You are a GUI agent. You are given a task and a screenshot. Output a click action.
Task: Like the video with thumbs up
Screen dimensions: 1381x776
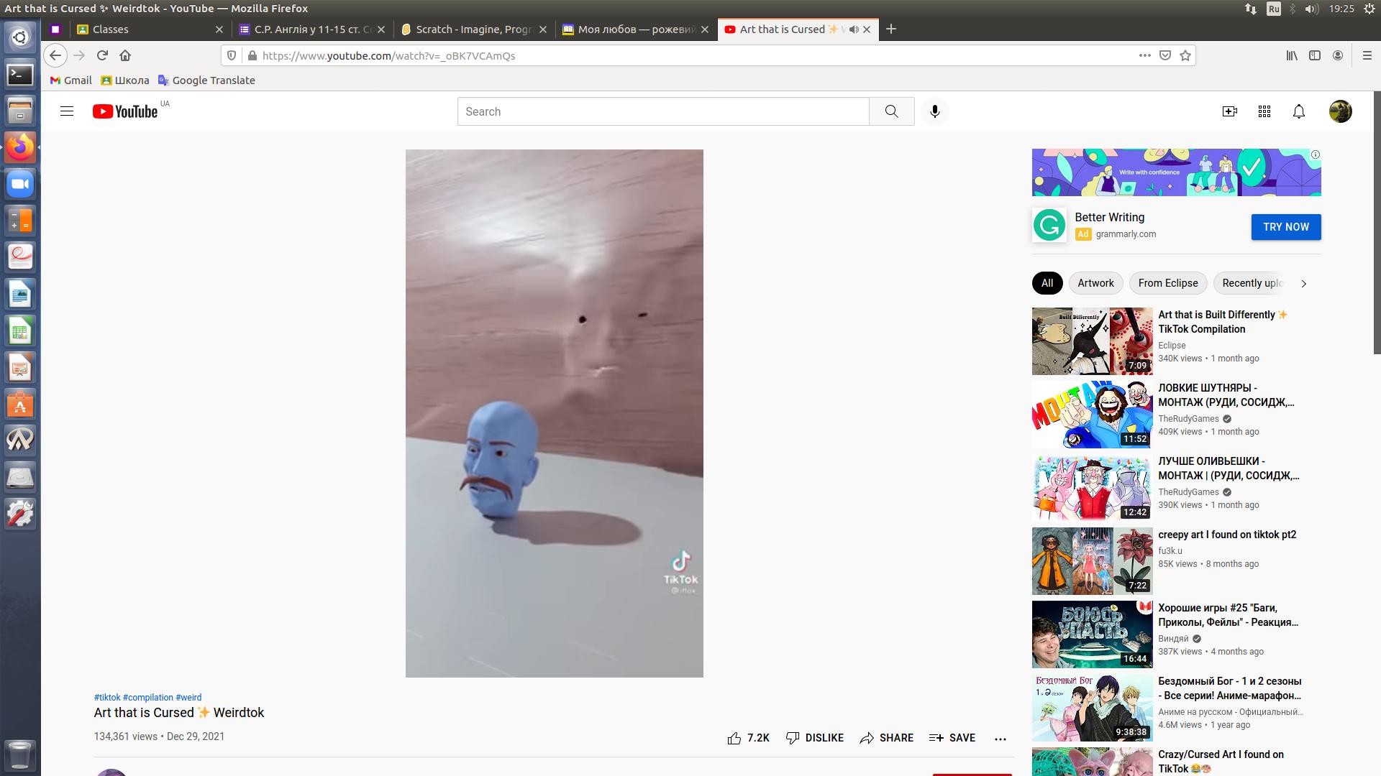click(x=734, y=738)
